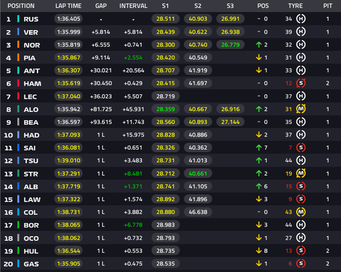Click COL's tyre age 43

pyautogui.click(x=289, y=212)
